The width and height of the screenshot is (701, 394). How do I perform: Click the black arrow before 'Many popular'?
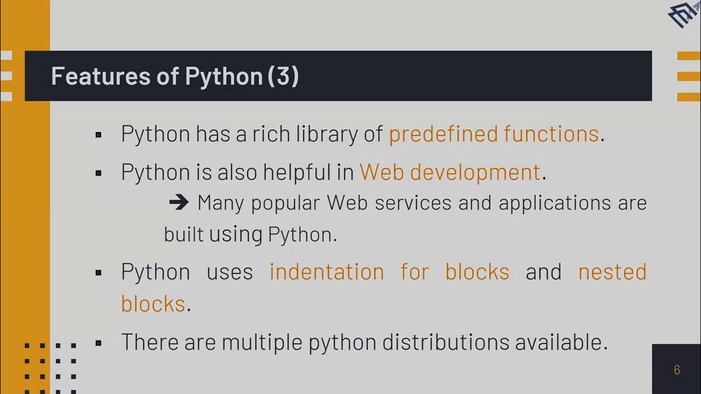tap(179, 203)
